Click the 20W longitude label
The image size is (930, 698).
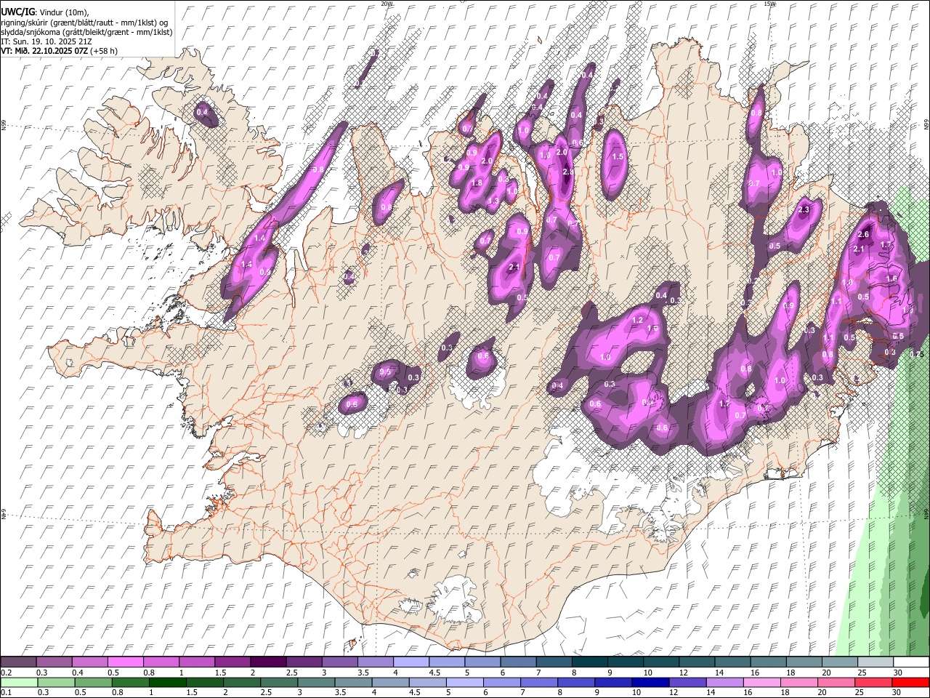pos(387,4)
